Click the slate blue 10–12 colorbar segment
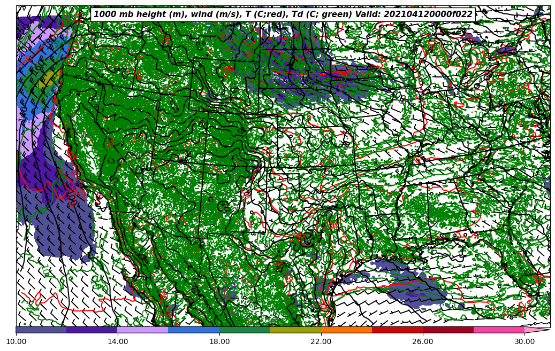This screenshot has width=555, height=351. tap(41, 330)
